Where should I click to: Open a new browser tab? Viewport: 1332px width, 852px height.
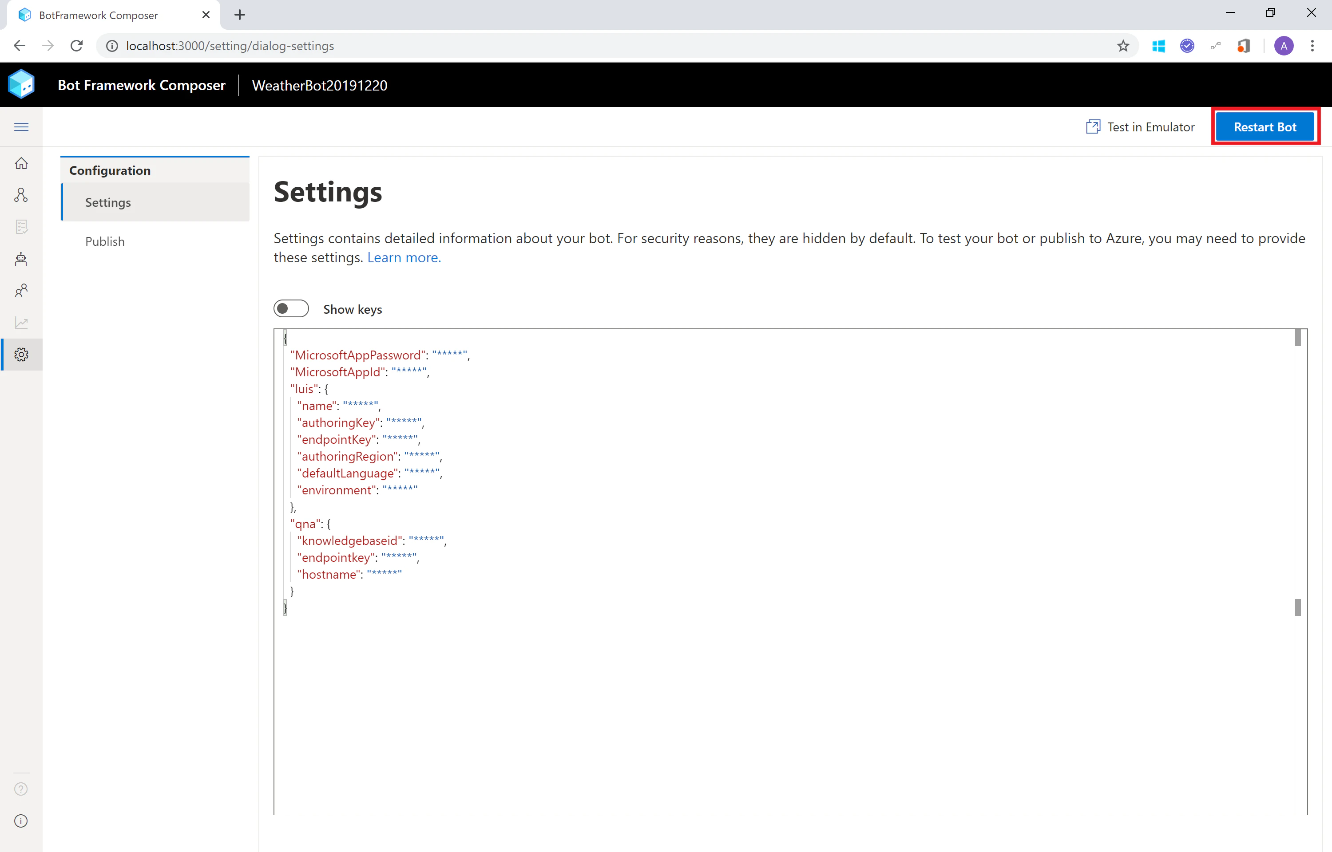[240, 15]
